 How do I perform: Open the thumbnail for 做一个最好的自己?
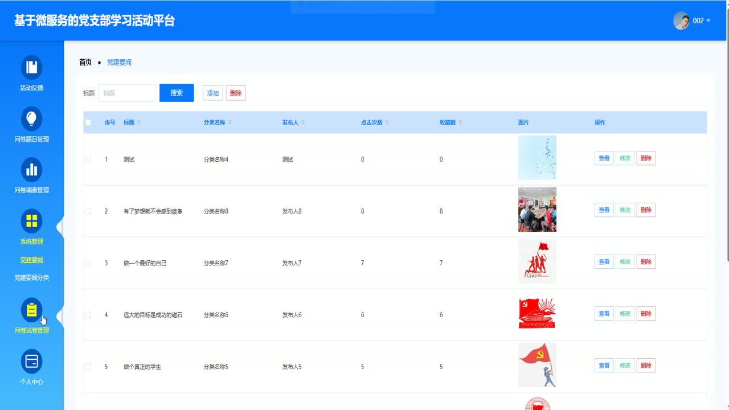537,261
